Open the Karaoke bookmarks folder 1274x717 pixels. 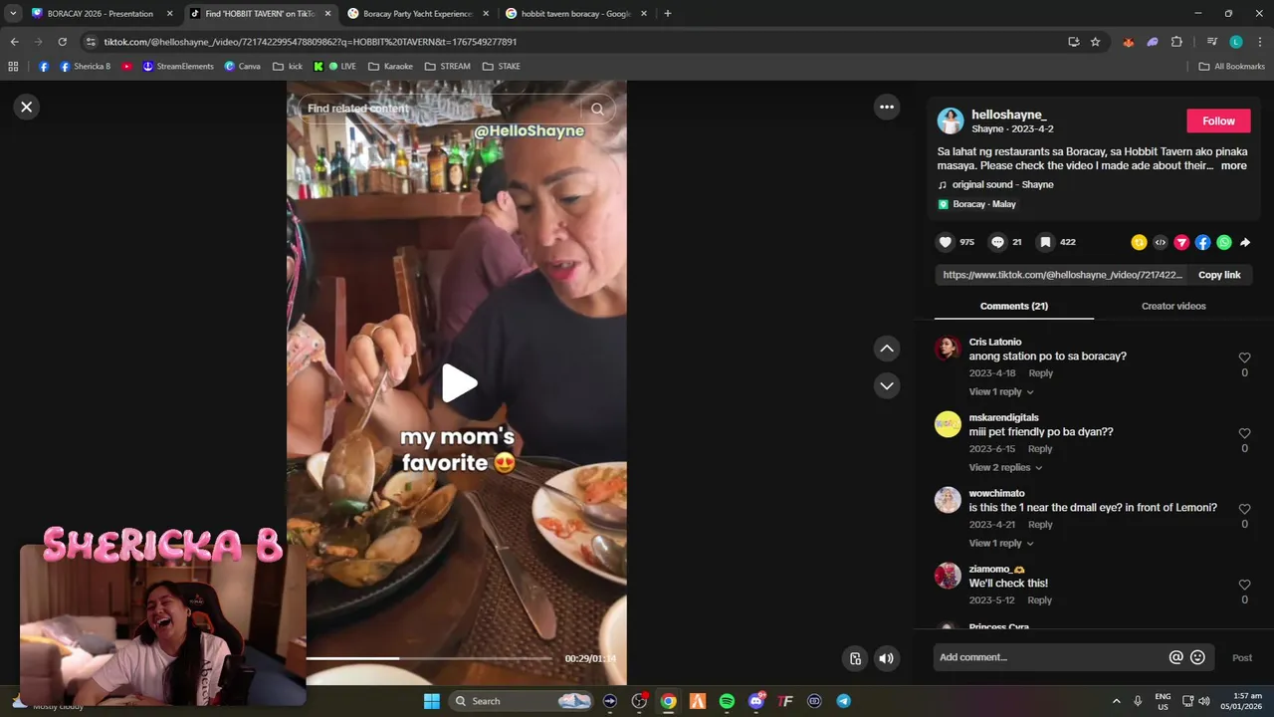point(390,67)
